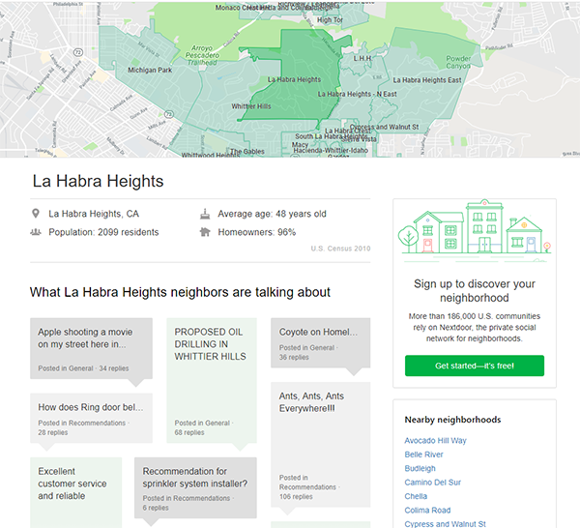Open the How does Ring door bel... post
Image resolution: width=580 pixels, height=528 pixels.
point(91,408)
